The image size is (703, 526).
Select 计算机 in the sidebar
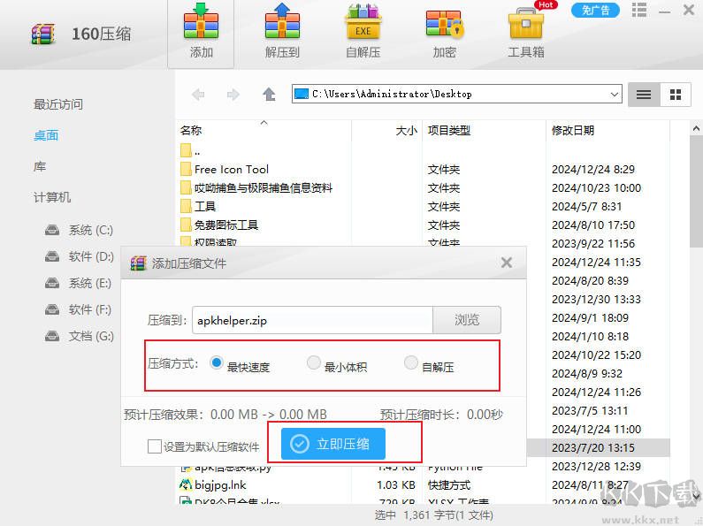[52, 197]
